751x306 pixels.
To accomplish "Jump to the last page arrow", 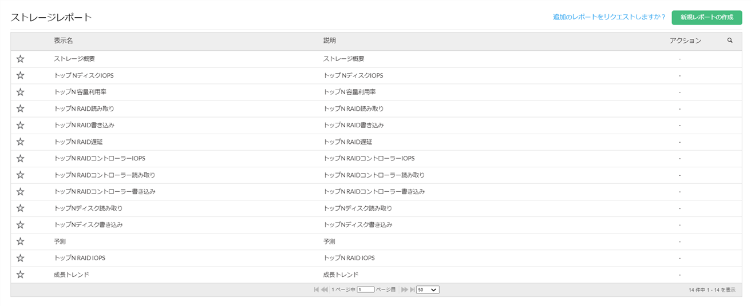I will (x=412, y=290).
